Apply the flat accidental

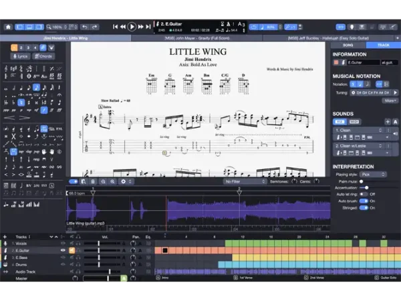[13, 102]
